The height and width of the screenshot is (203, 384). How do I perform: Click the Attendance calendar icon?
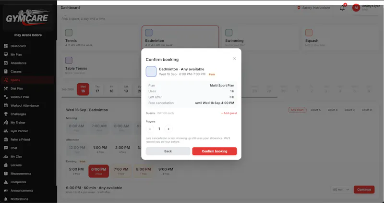pyautogui.click(x=6, y=63)
